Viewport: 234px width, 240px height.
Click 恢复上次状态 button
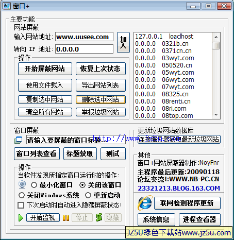101,68
